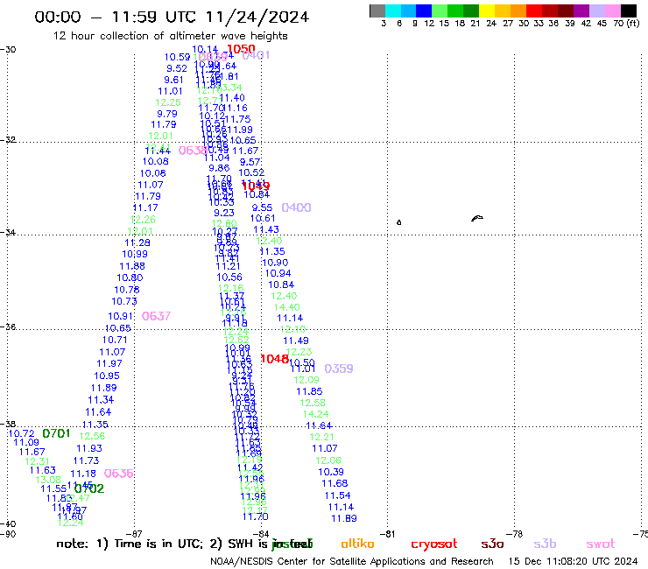Click the gray 3 ft legend swatch
The height and width of the screenshot is (569, 648).
pos(377,11)
